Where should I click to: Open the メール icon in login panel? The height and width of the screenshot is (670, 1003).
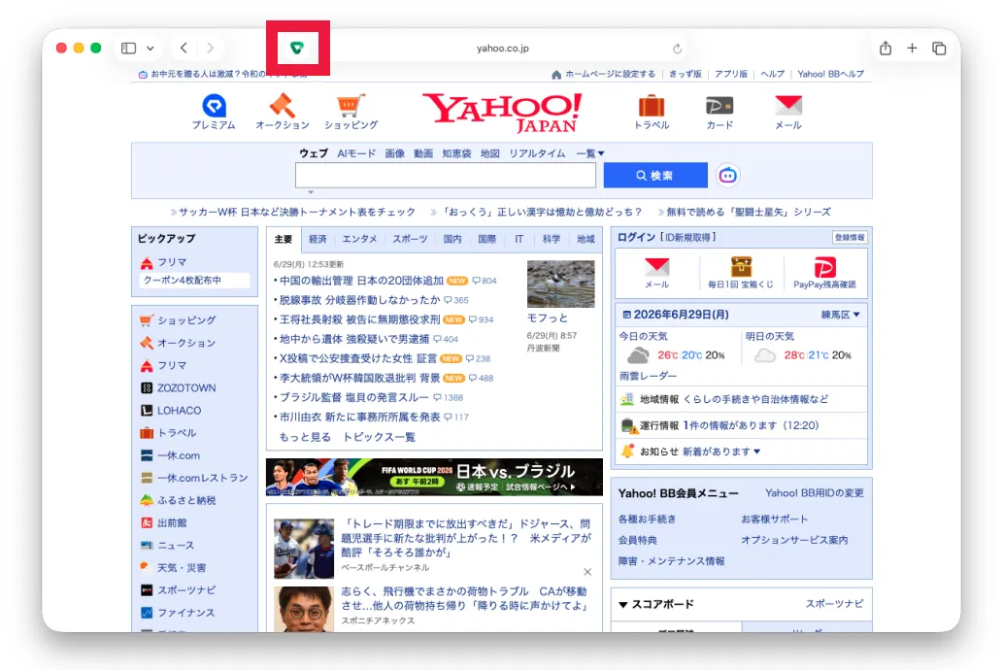pos(657,273)
